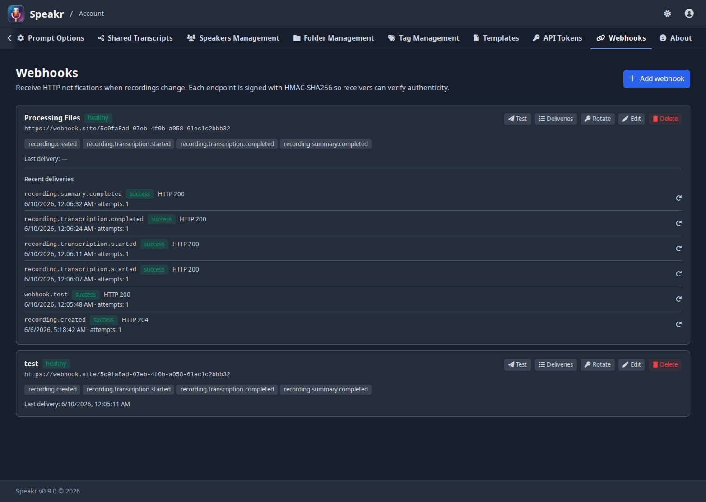
Task: Click the Processing Files webhook URL
Action: point(127,129)
